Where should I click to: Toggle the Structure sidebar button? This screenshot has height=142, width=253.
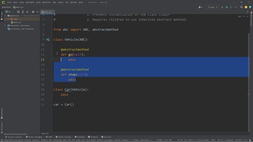click(2, 127)
